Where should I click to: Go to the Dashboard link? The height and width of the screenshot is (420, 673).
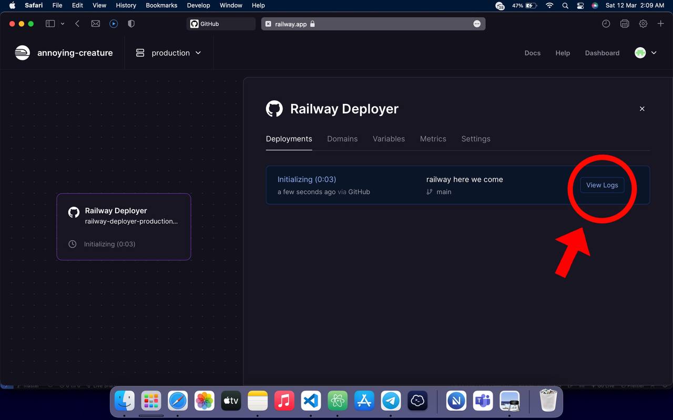(x=602, y=53)
